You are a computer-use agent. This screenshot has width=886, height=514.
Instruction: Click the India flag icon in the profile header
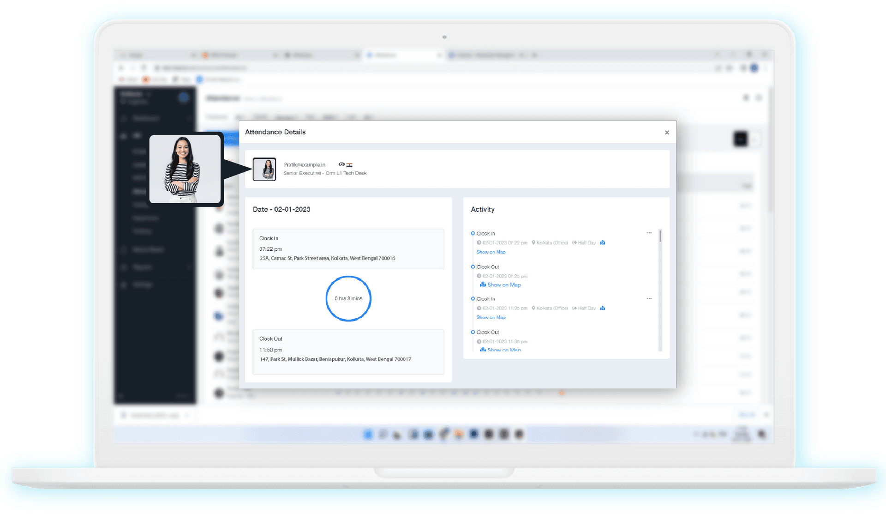tap(349, 165)
